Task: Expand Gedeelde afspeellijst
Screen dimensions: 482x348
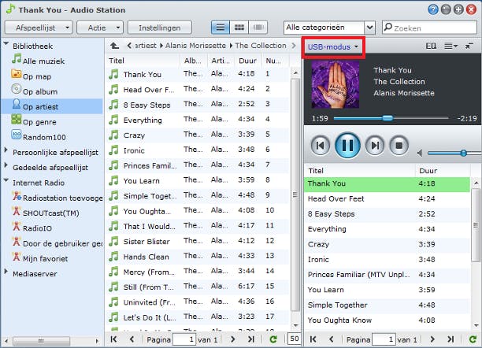Action: click(6, 165)
